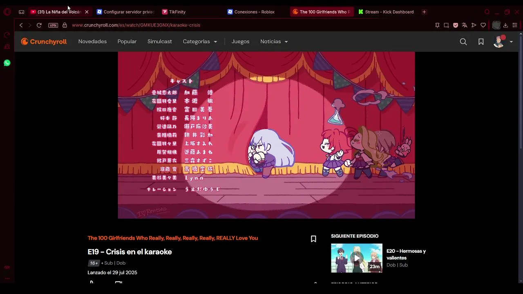523x294 pixels.
Task: Open the Twitch-like sidebar icon below GX Control
Action: [x=7, y=47]
